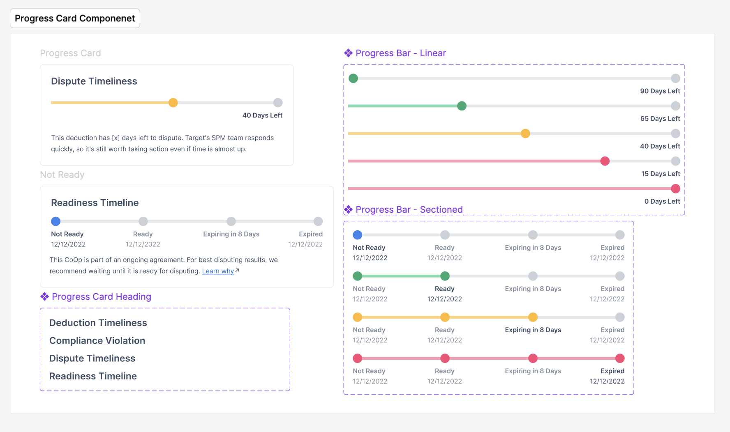Click the red Ready dot in red sectioned bar
The width and height of the screenshot is (730, 432).
pos(445,358)
